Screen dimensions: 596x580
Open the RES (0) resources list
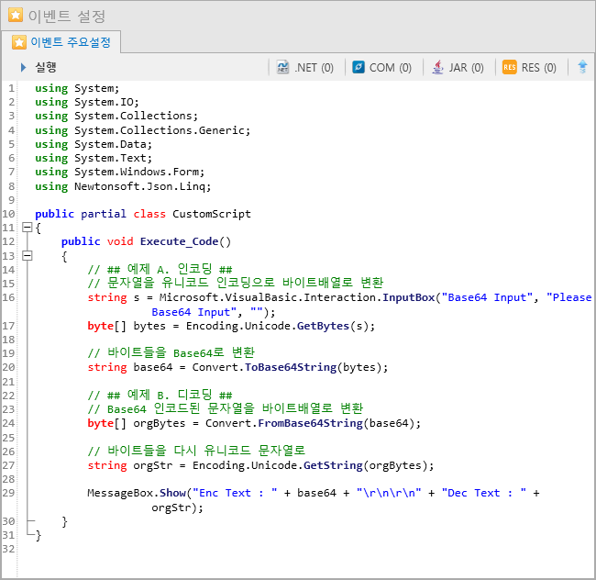[529, 67]
